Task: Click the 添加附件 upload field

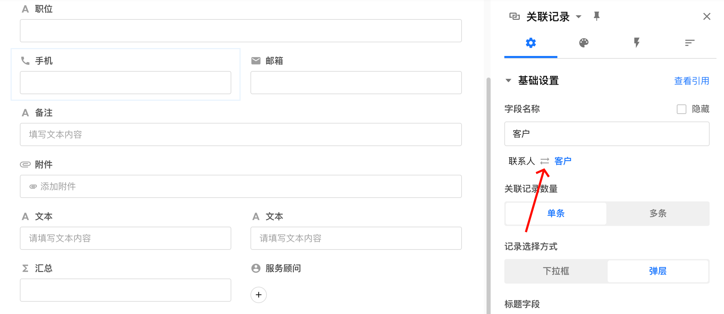Action: tap(241, 186)
